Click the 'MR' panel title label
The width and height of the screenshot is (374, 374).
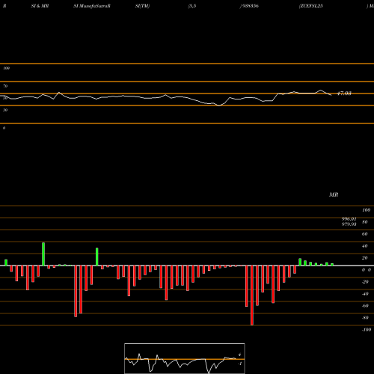pyautogui.click(x=334, y=194)
